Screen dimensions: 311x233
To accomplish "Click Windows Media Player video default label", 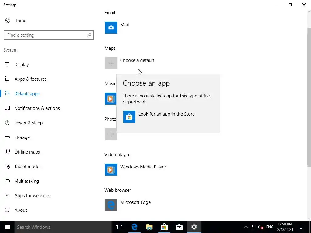I will pyautogui.click(x=143, y=167).
